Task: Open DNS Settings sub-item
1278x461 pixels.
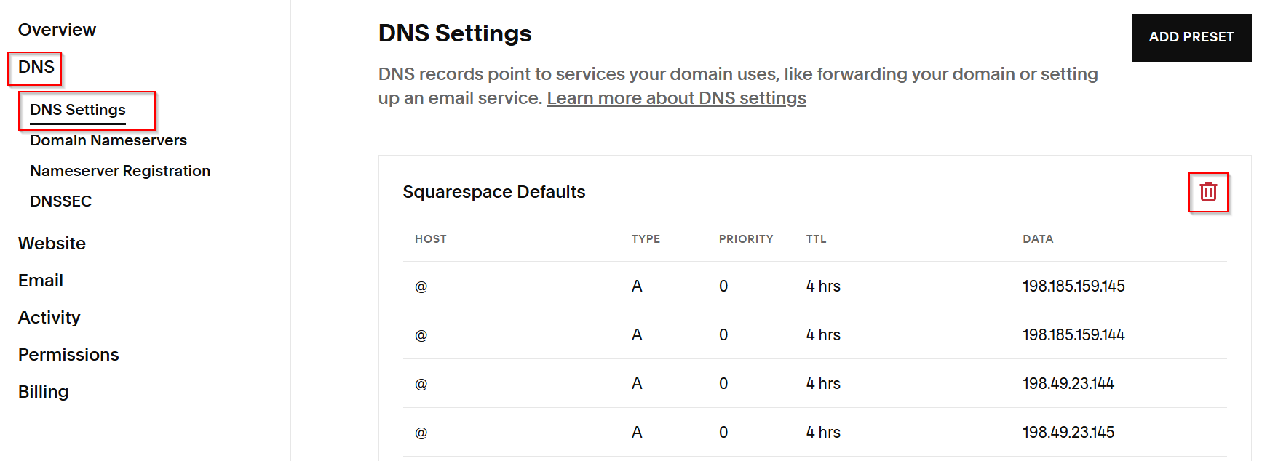Action: tap(78, 110)
